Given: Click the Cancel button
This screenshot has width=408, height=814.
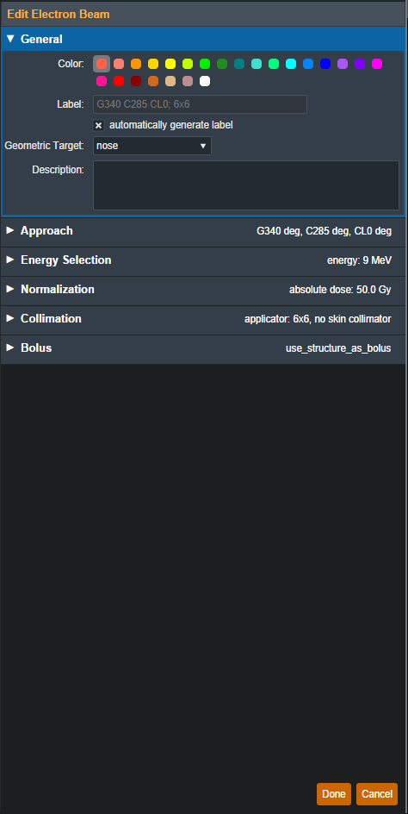Looking at the screenshot, I should tap(377, 794).
